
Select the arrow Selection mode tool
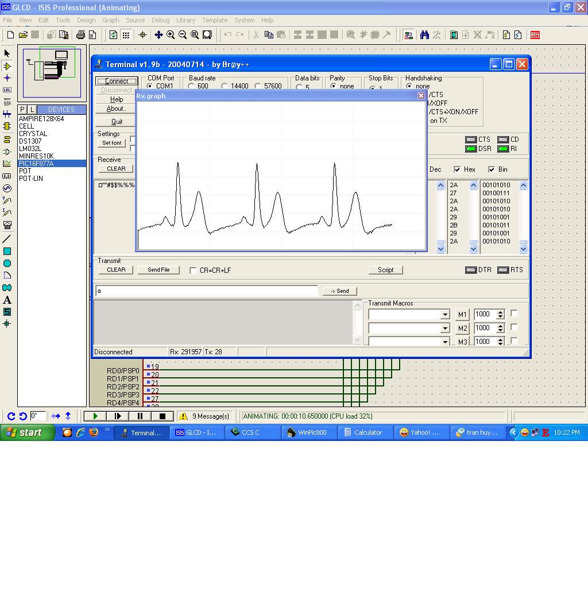click(7, 53)
